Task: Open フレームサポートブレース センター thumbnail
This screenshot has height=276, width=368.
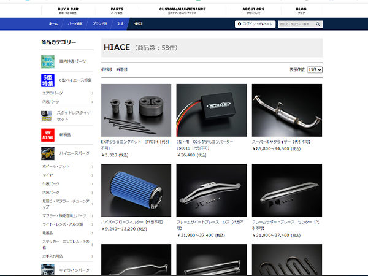Action: 287,190
